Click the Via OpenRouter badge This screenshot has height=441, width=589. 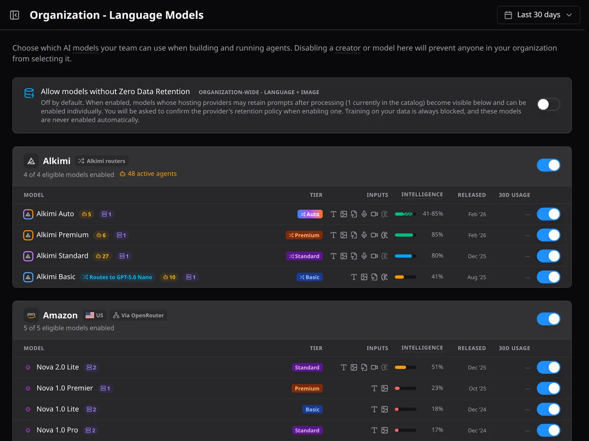(139, 315)
